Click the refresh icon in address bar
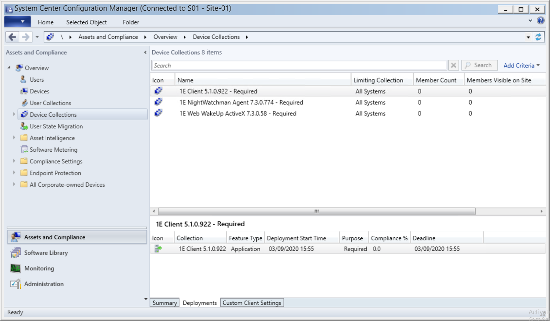 tap(538, 37)
